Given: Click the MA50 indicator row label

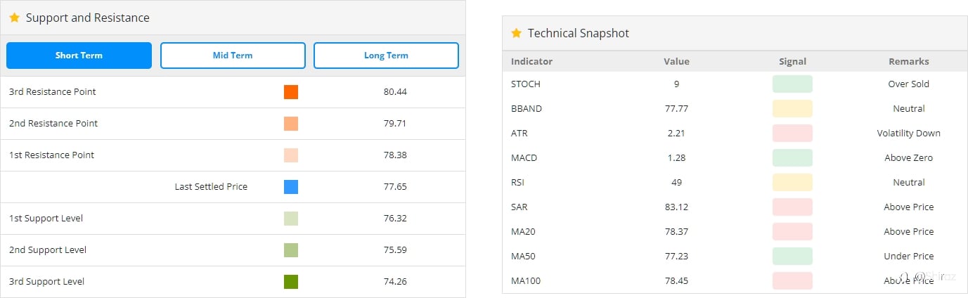Looking at the screenshot, I should 523,257.
